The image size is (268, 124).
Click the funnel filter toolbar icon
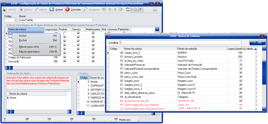tap(140, 10)
